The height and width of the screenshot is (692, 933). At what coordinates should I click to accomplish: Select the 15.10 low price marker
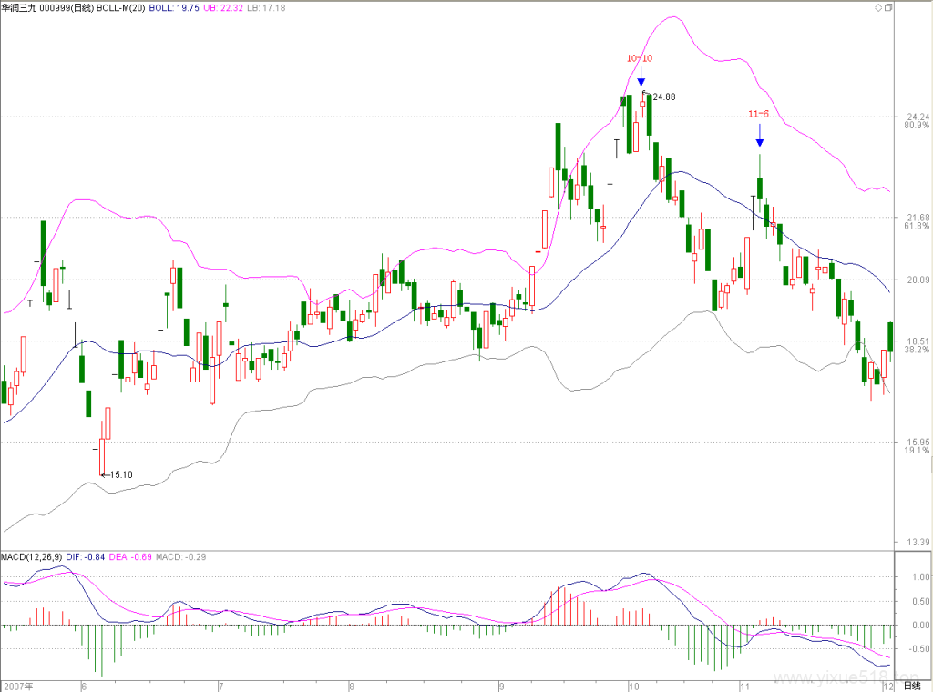[x=121, y=474]
